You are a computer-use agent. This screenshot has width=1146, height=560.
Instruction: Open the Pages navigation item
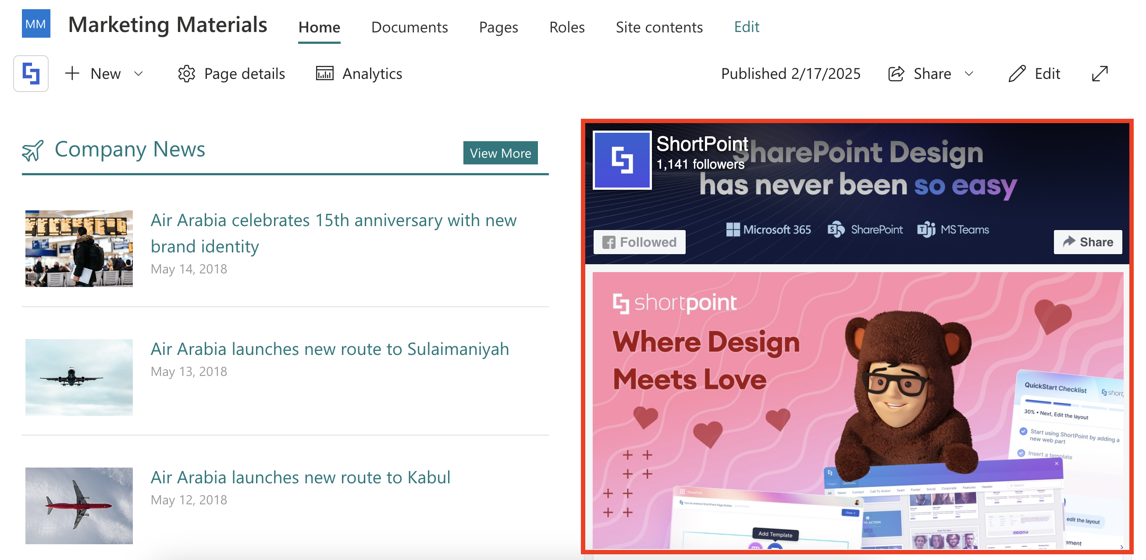pos(498,27)
